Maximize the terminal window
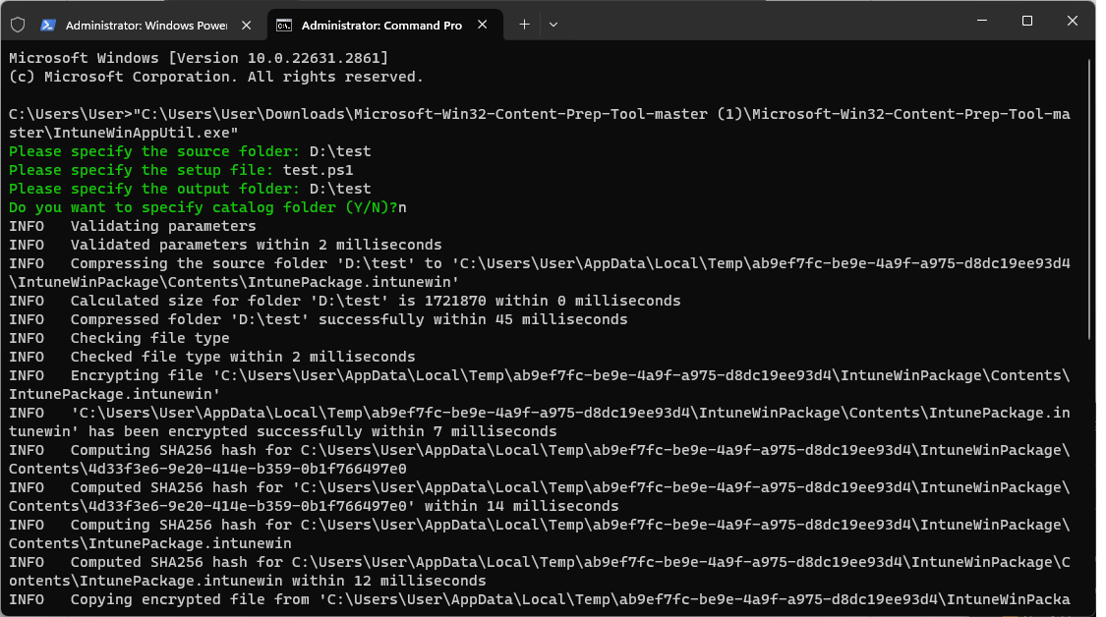Viewport: 1106px width, 617px height. (x=1027, y=21)
